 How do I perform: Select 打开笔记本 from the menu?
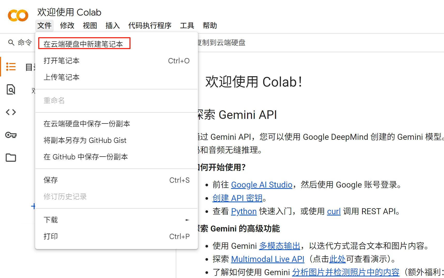coord(62,61)
